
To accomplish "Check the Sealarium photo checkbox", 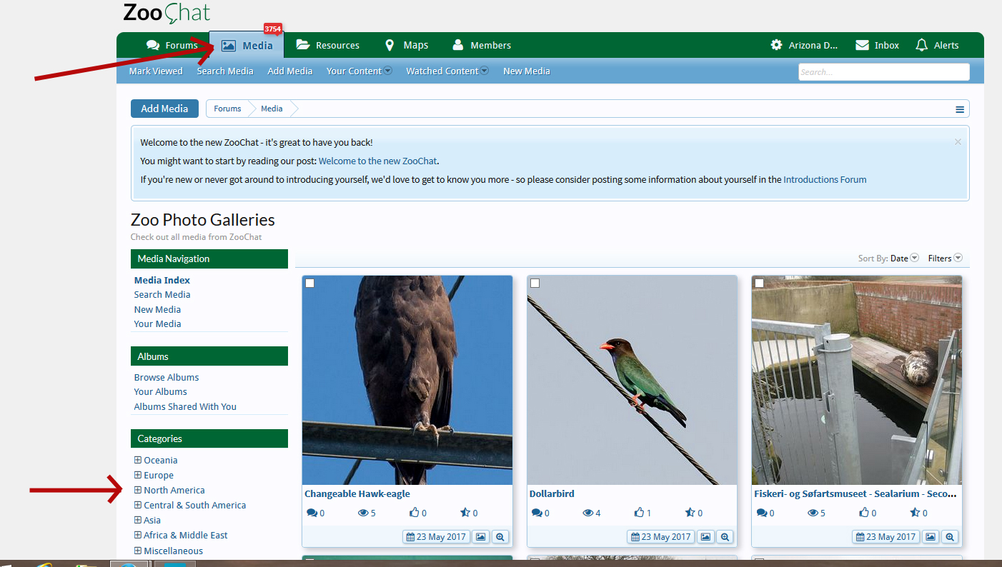I will tap(759, 283).
